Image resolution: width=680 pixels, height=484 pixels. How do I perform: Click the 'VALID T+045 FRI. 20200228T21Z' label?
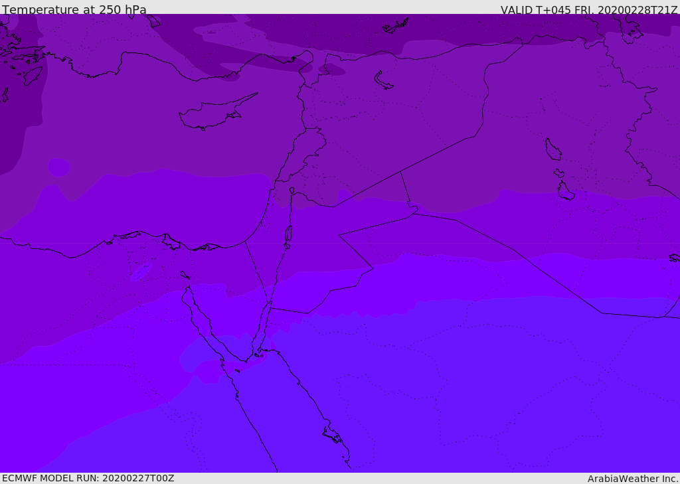(589, 10)
